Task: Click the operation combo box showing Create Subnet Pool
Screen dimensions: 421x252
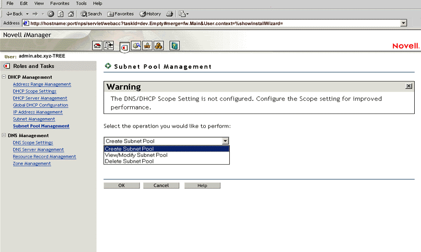Action: click(167, 141)
